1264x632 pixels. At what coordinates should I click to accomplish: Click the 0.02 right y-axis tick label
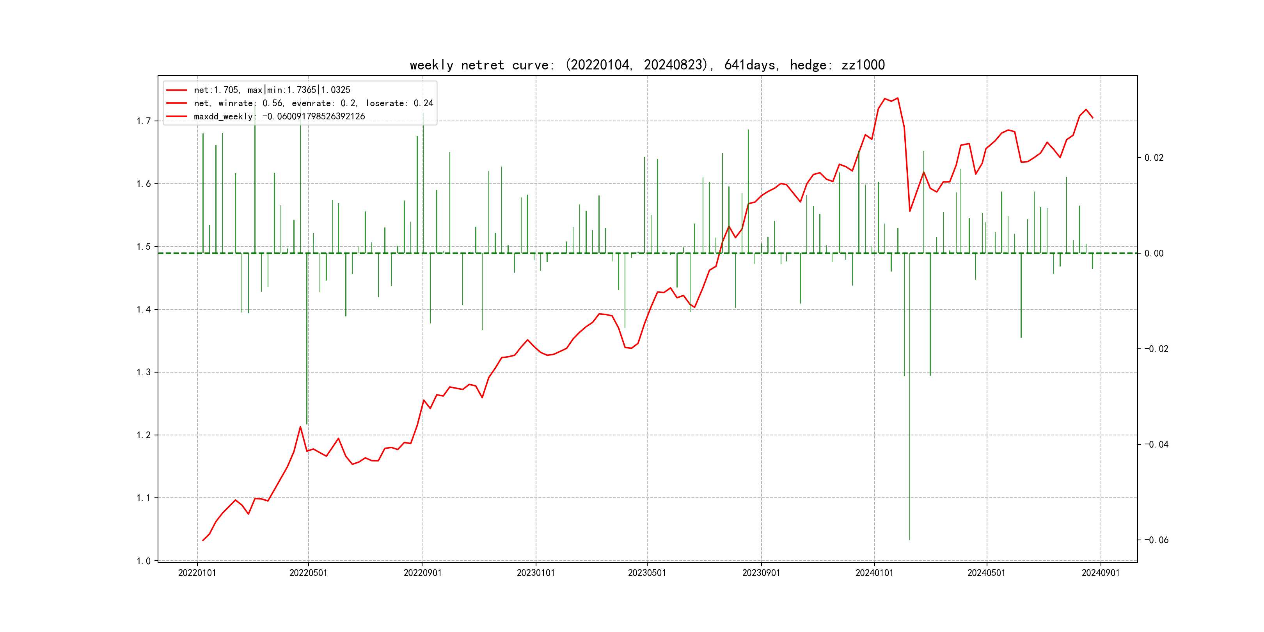tap(1154, 158)
